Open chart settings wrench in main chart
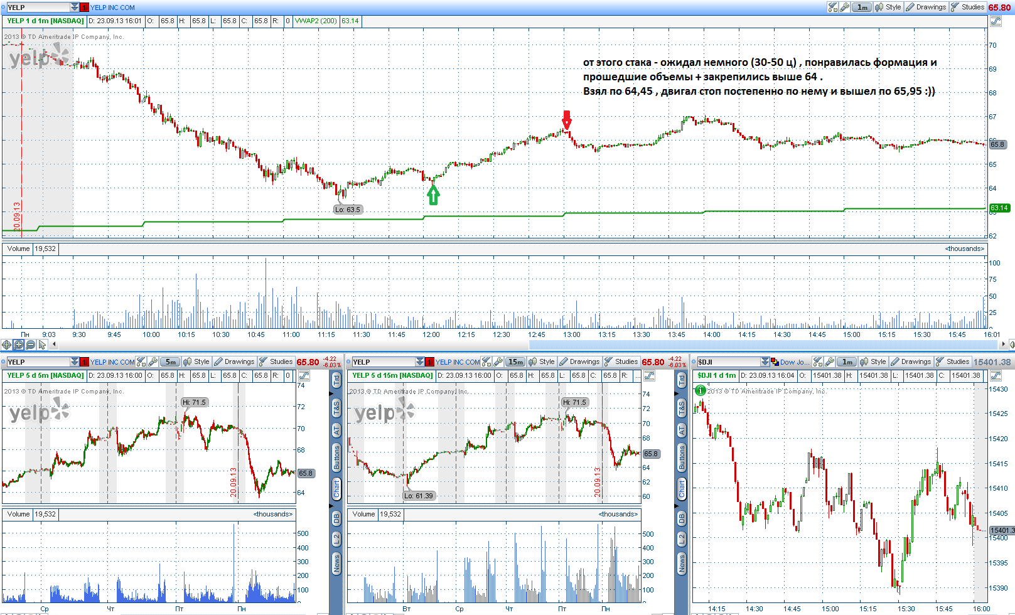The width and height of the screenshot is (1015, 615). point(845,8)
